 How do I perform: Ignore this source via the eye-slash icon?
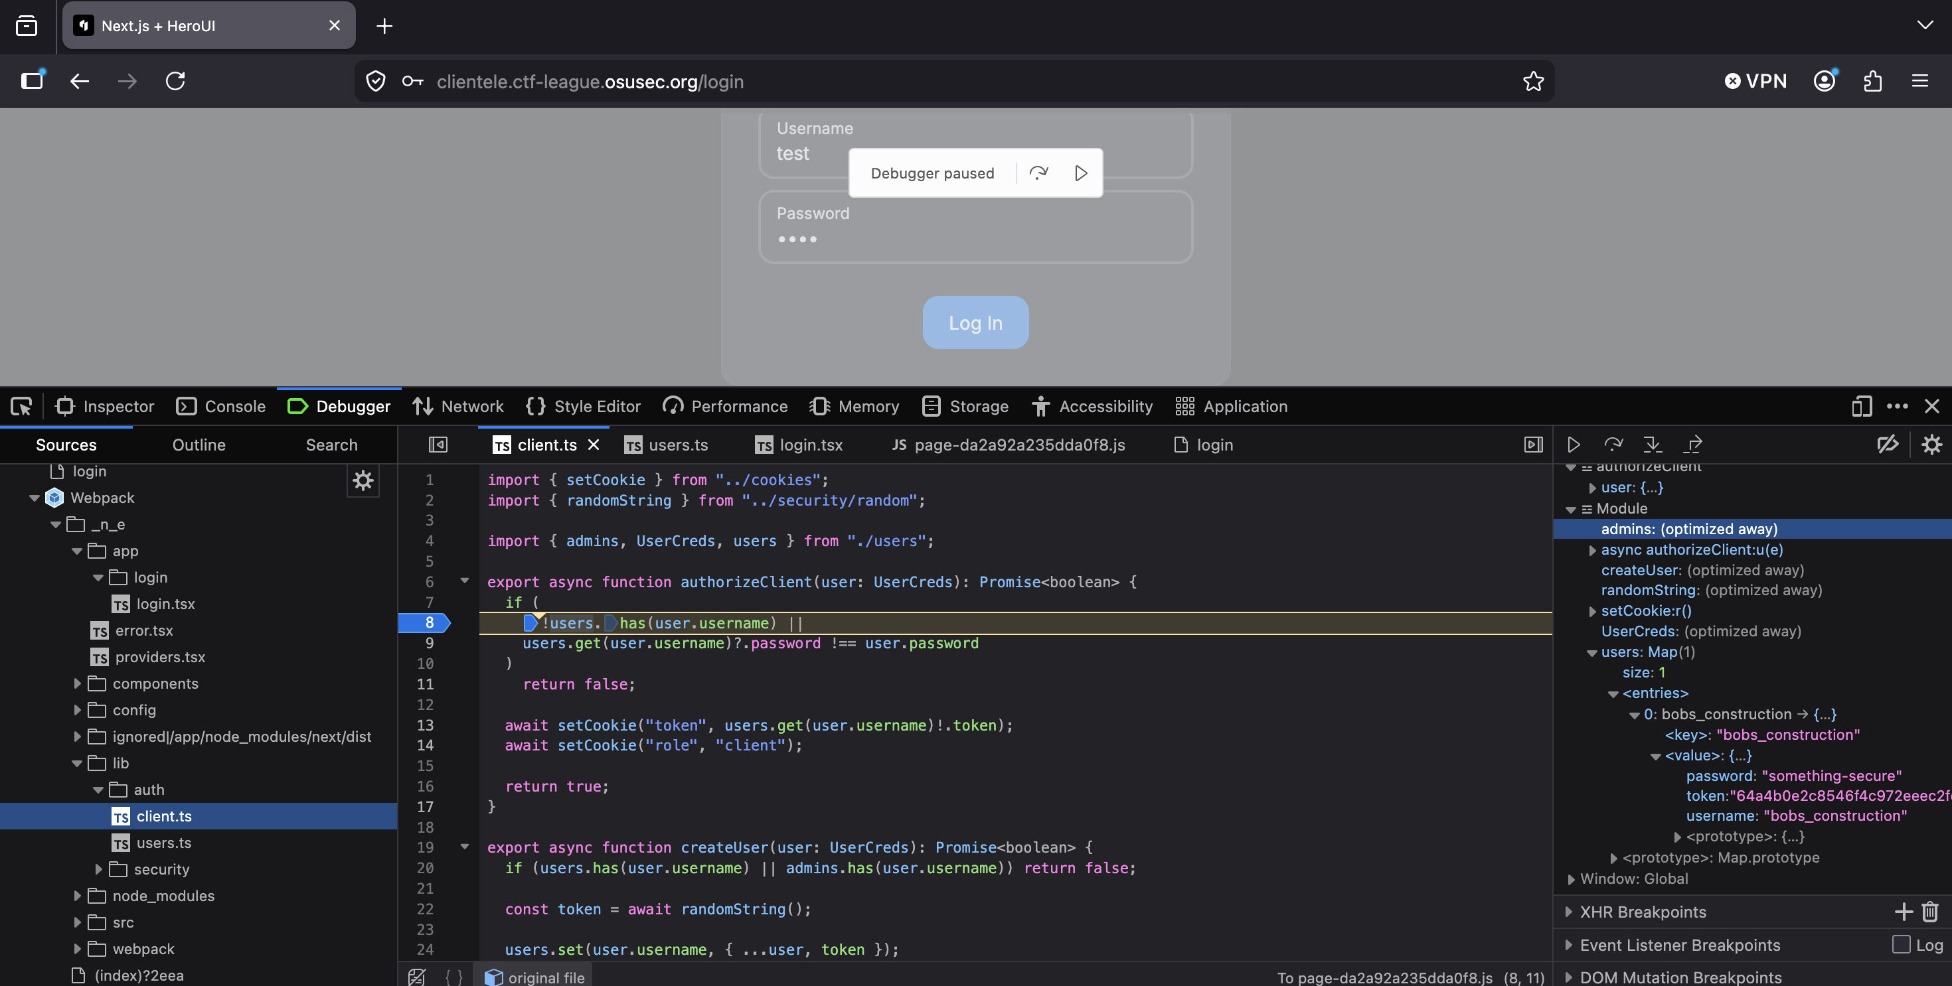tap(1888, 445)
